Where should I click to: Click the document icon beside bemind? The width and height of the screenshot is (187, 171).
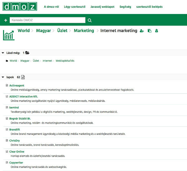point(7,107)
